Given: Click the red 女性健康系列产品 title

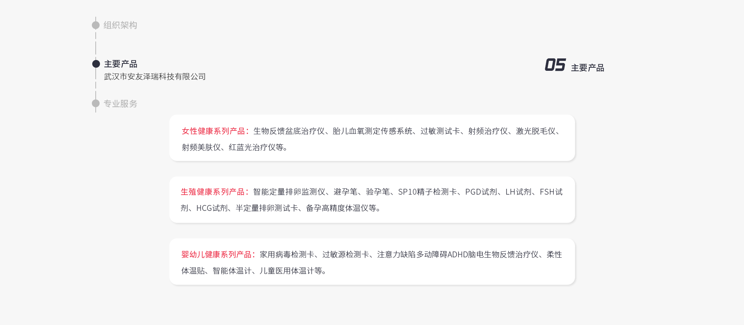Looking at the screenshot, I should coord(213,131).
